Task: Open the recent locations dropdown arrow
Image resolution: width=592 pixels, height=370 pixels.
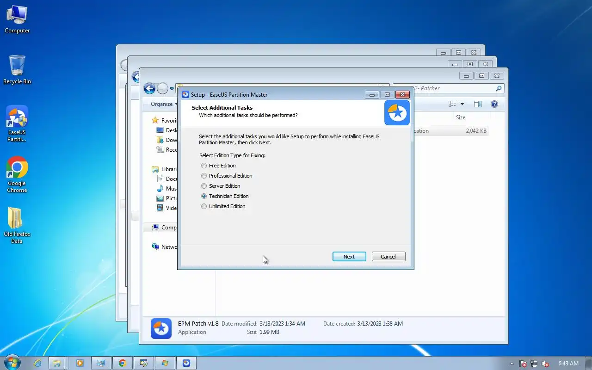Action: tap(172, 88)
